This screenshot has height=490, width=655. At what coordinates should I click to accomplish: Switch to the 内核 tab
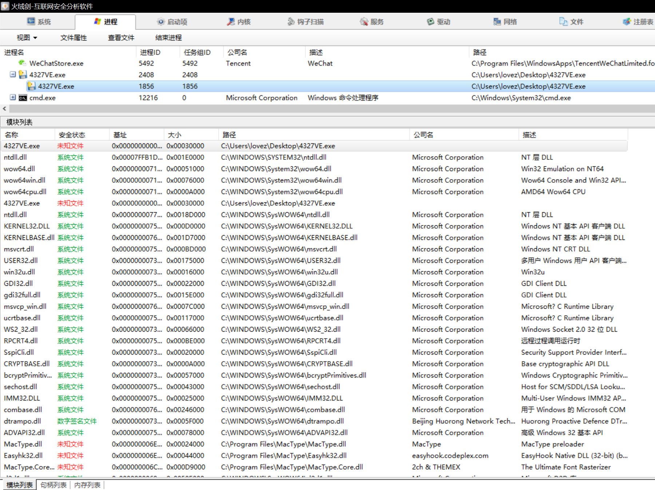point(239,21)
